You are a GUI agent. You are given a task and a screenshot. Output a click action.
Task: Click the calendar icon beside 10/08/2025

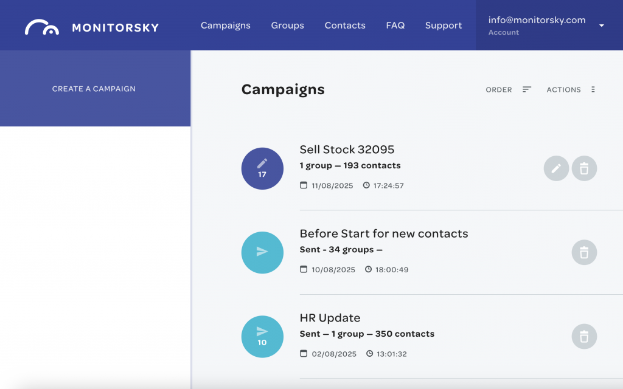(x=304, y=269)
